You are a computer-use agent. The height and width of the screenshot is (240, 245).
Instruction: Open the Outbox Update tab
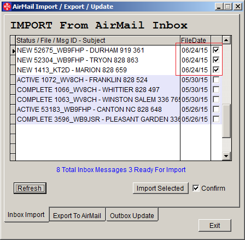[132, 215]
